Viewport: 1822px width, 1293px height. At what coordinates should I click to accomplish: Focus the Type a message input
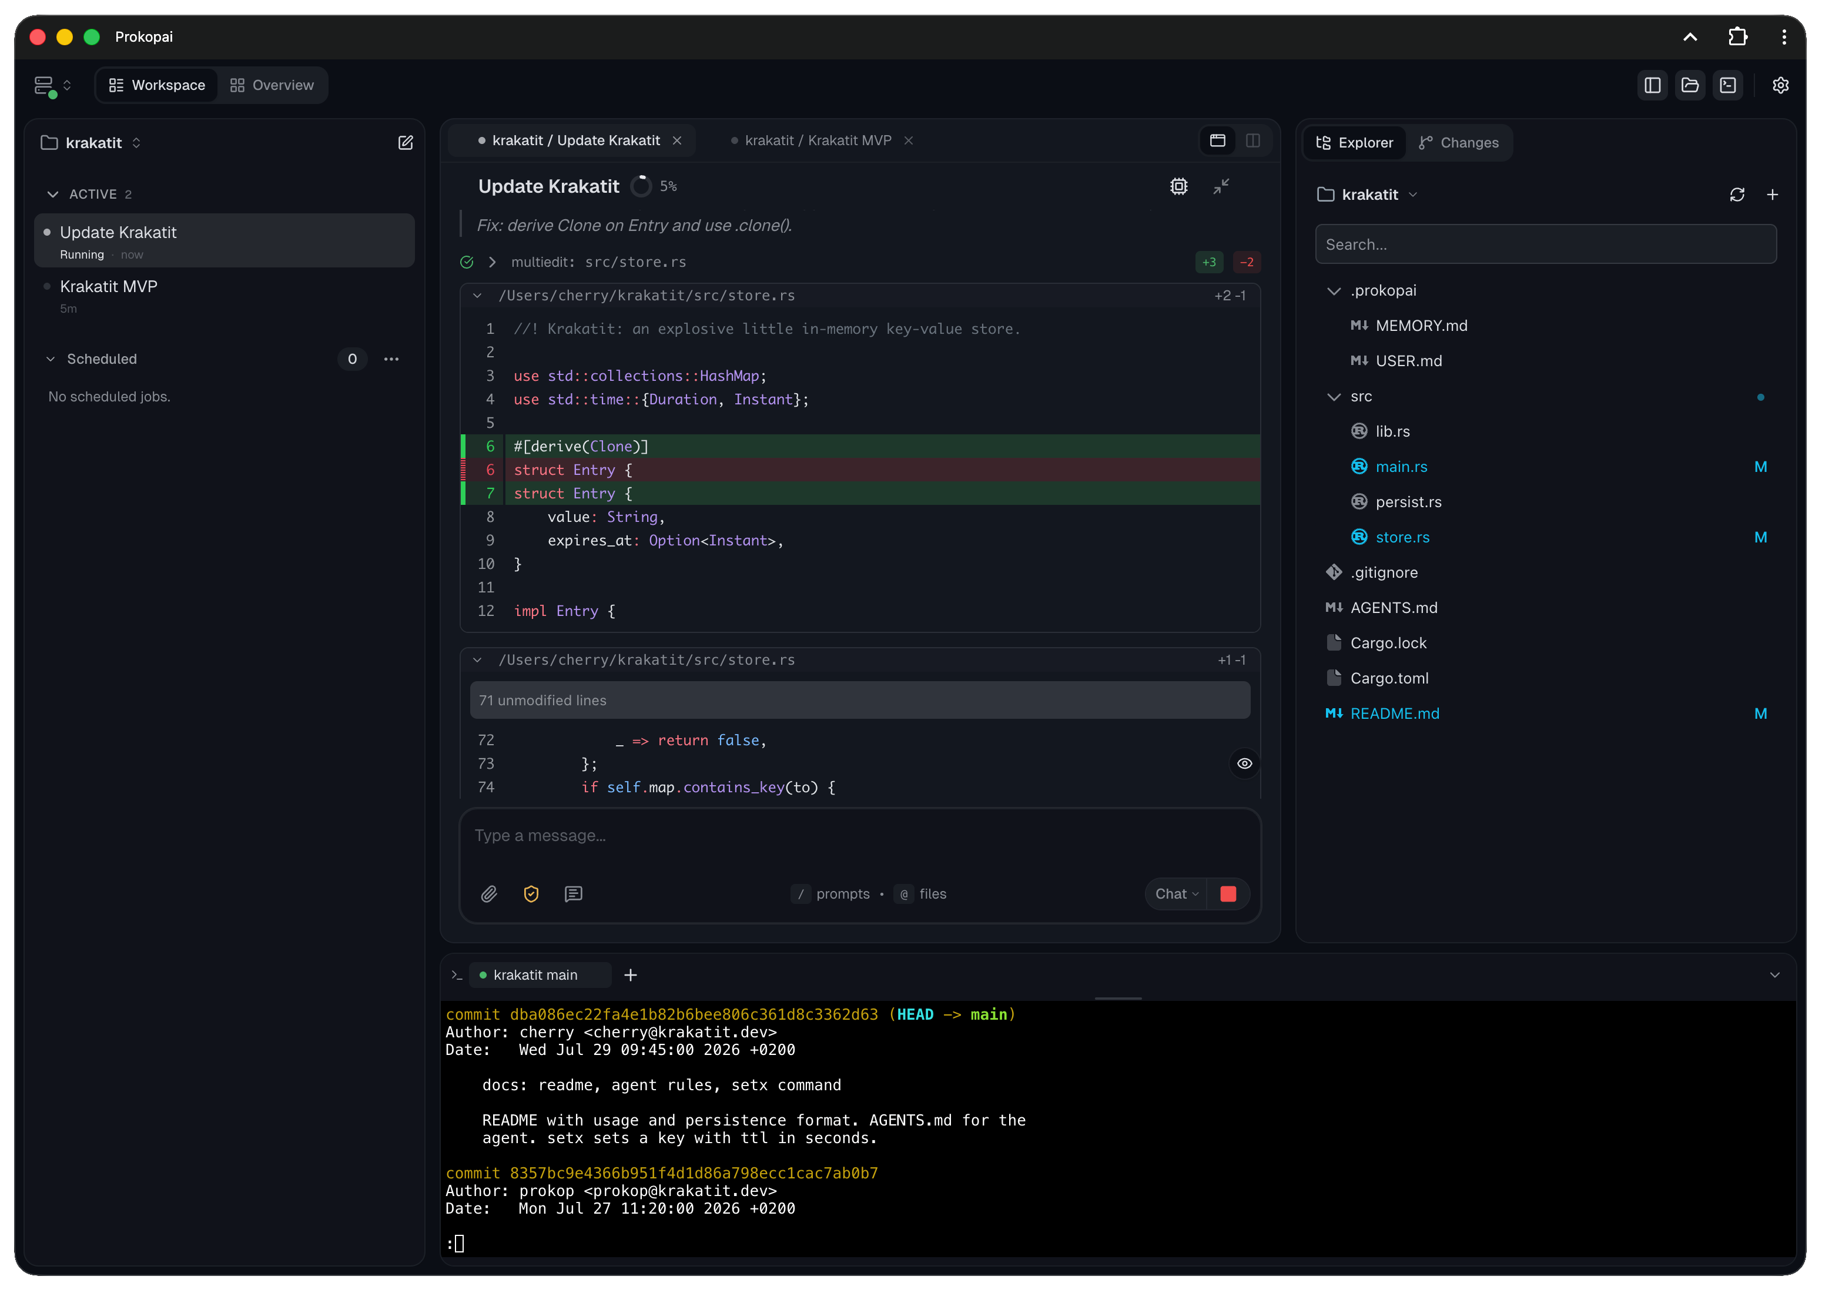(860, 835)
